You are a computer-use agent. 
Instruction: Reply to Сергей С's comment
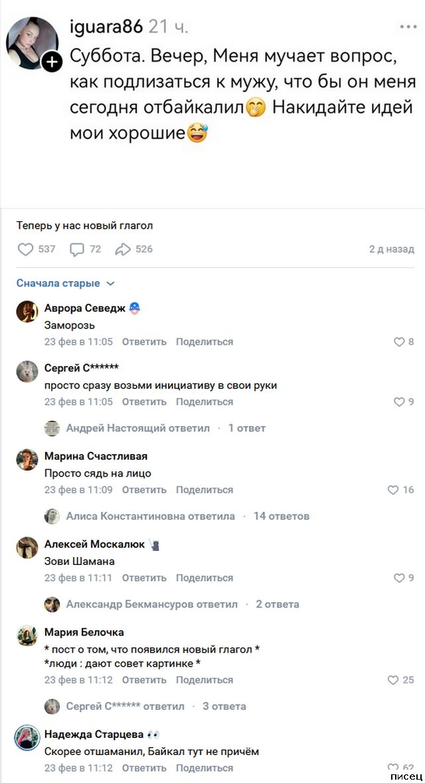(144, 401)
